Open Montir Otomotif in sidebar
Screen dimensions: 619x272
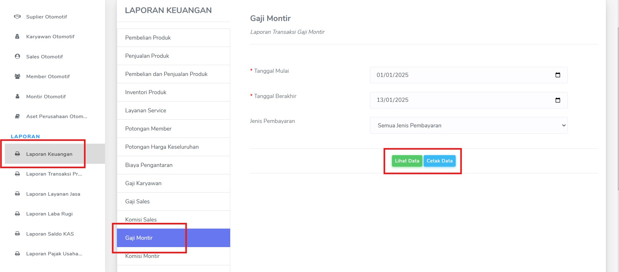click(46, 96)
